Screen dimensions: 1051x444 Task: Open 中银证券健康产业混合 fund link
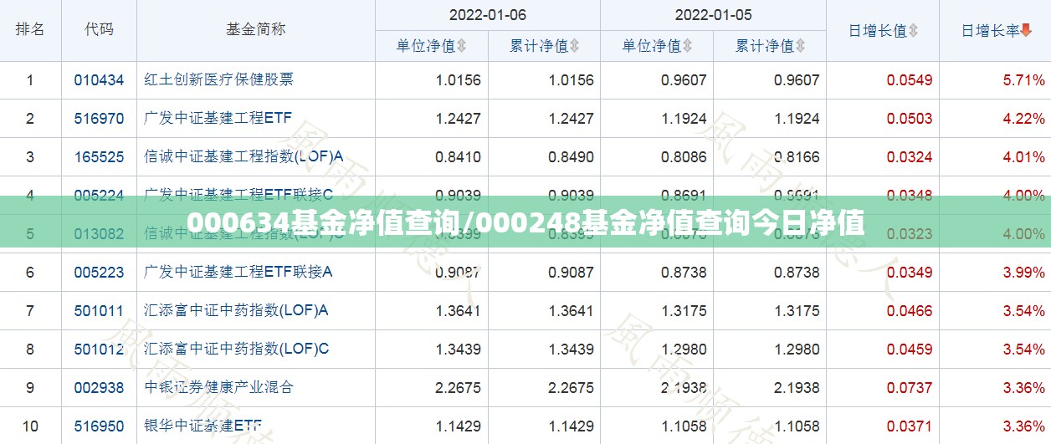click(x=219, y=388)
